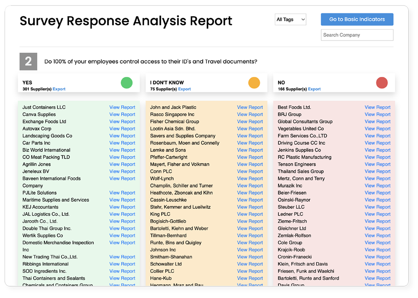View report for Tenson Engineers
The height and width of the screenshot is (298, 418).
378,164
